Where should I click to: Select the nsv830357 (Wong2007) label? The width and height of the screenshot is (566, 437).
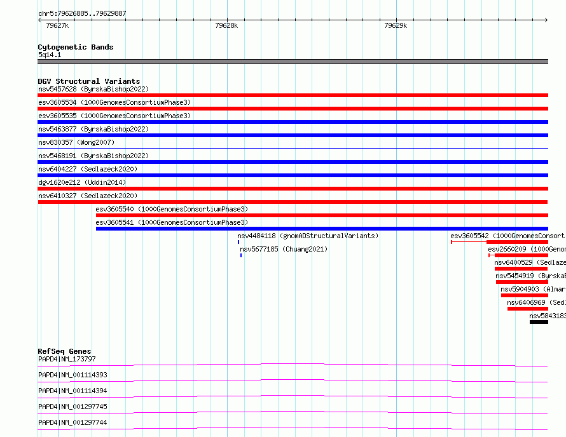tap(76, 142)
